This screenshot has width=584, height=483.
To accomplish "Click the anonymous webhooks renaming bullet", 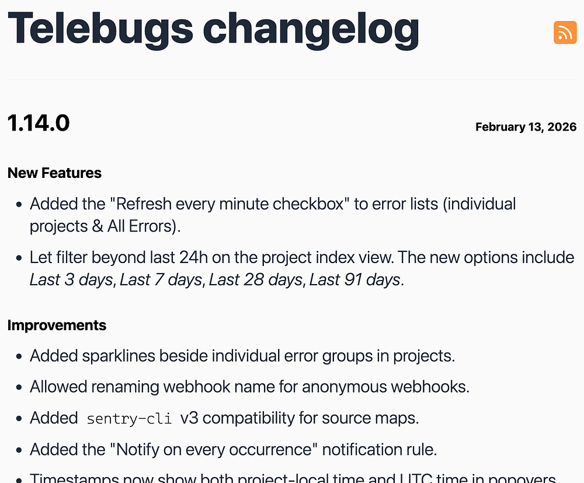I will point(249,387).
